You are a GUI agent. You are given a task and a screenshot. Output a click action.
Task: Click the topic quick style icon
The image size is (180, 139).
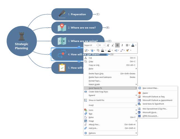[86, 51]
